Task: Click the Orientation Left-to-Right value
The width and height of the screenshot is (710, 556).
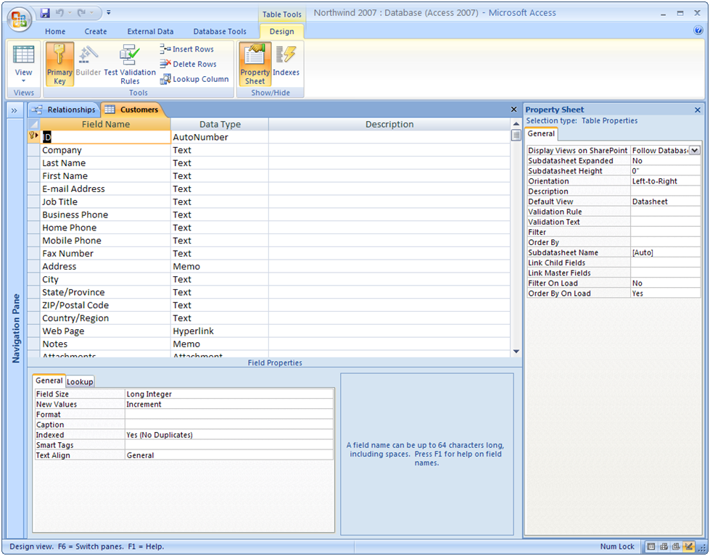Action: [665, 181]
